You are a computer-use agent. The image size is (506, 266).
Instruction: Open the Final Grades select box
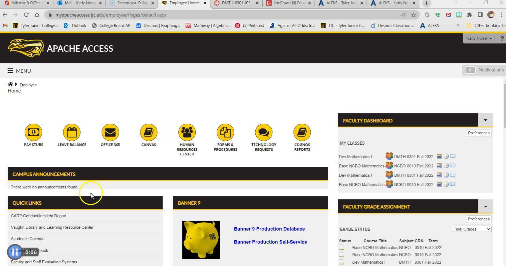pos(471,229)
